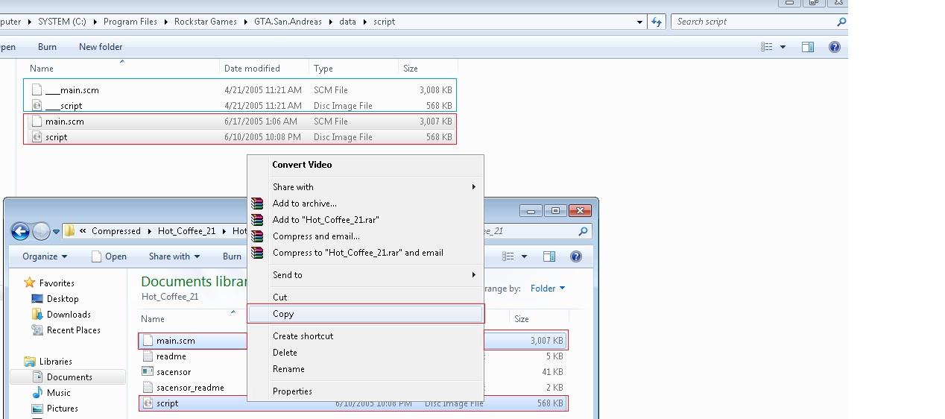Click the search magnifier in Hot_Coffee_21 window
The height and width of the screenshot is (419, 945).
[x=583, y=231]
